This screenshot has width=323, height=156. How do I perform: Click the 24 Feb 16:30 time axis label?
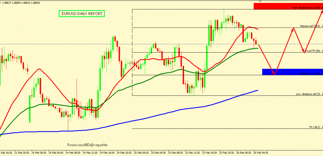tap(108, 153)
